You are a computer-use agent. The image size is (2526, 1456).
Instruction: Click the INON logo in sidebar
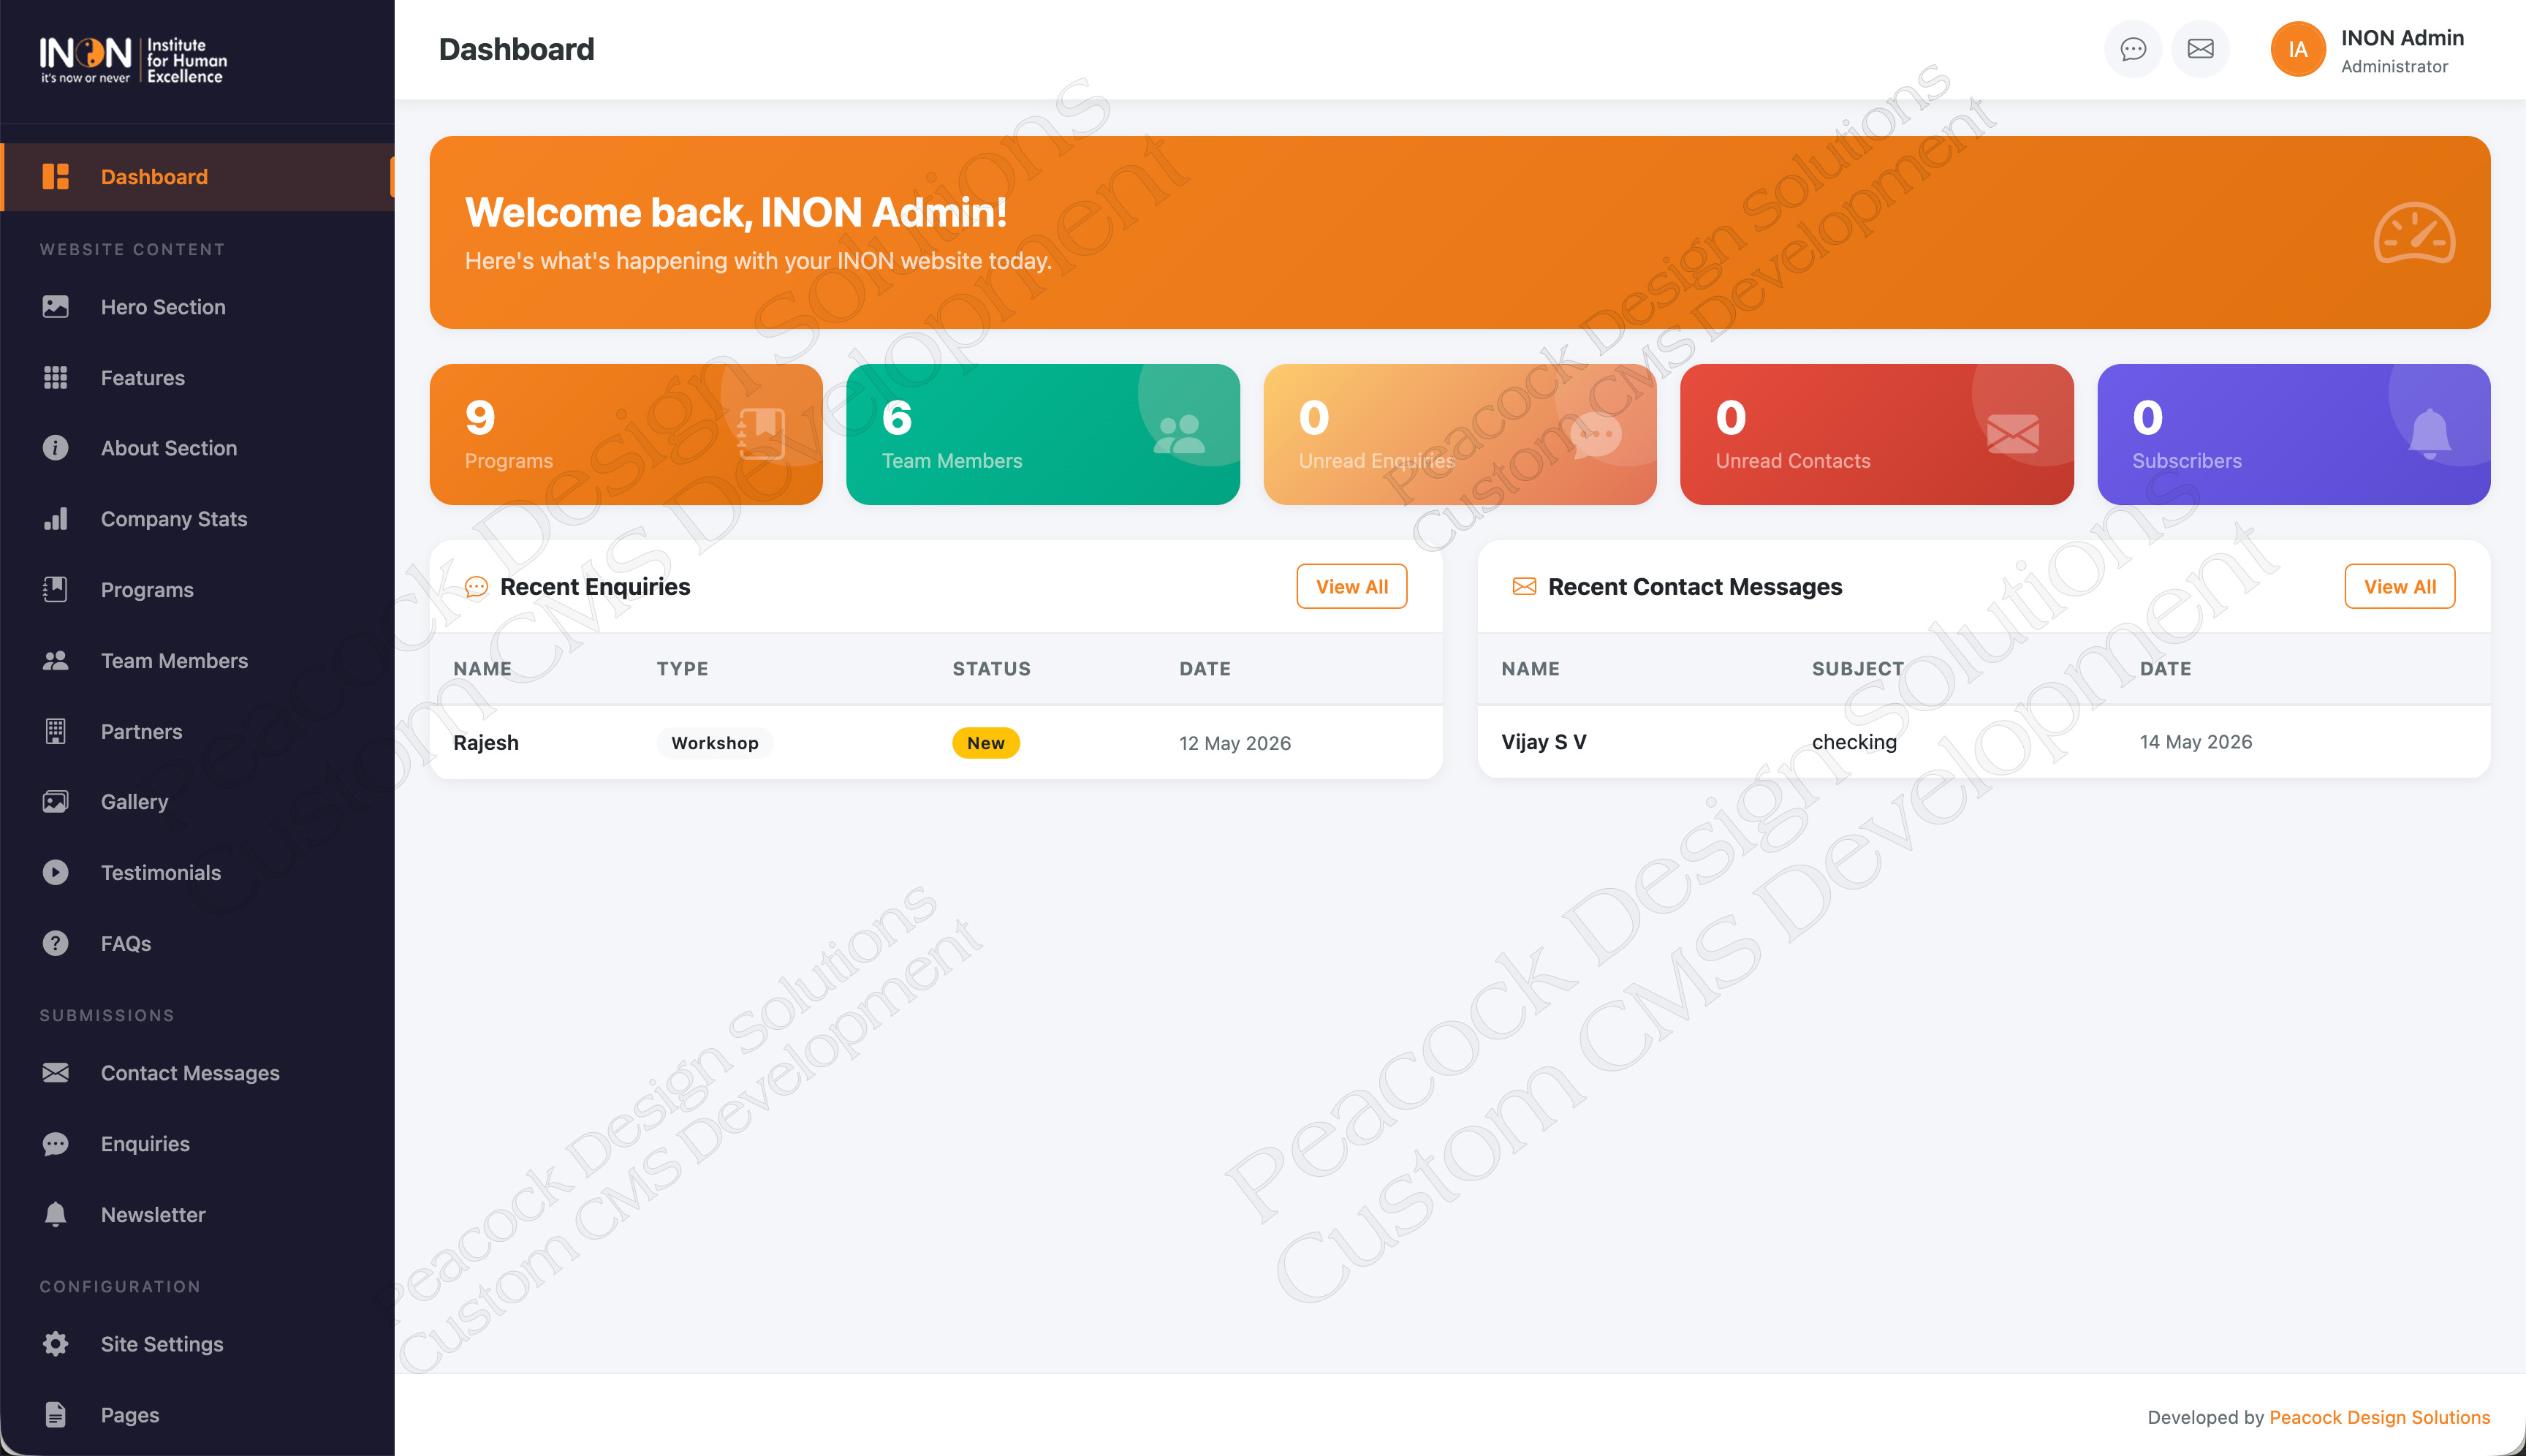click(x=133, y=60)
